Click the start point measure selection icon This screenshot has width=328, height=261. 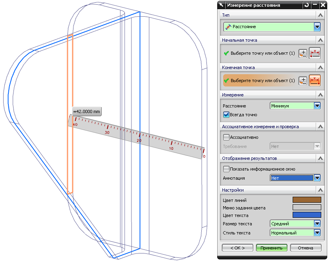pos(315,53)
